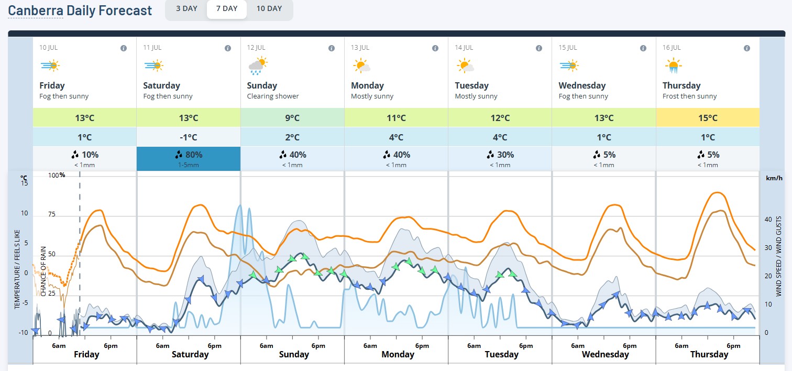Click the raindrop icon beside Friday's 10%
This screenshot has height=371, width=792.
coord(76,155)
